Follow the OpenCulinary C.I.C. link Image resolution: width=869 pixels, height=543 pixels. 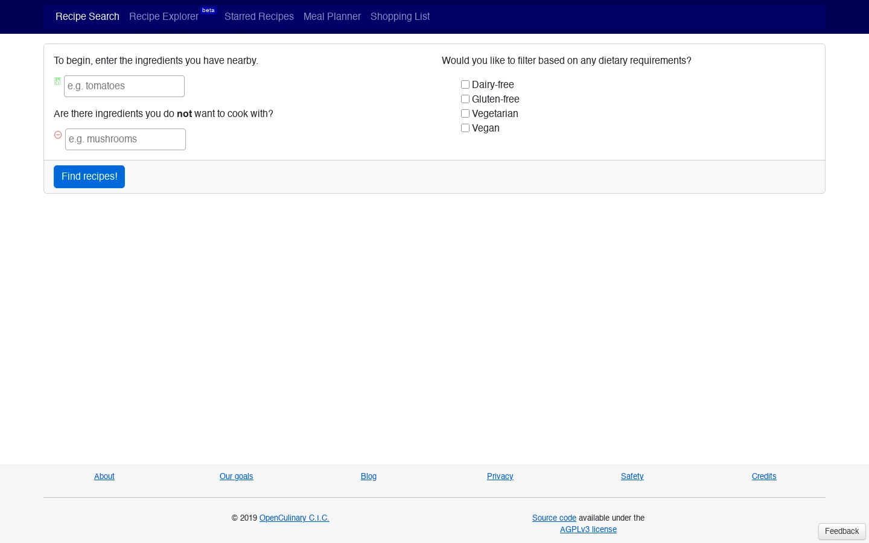[x=294, y=518]
